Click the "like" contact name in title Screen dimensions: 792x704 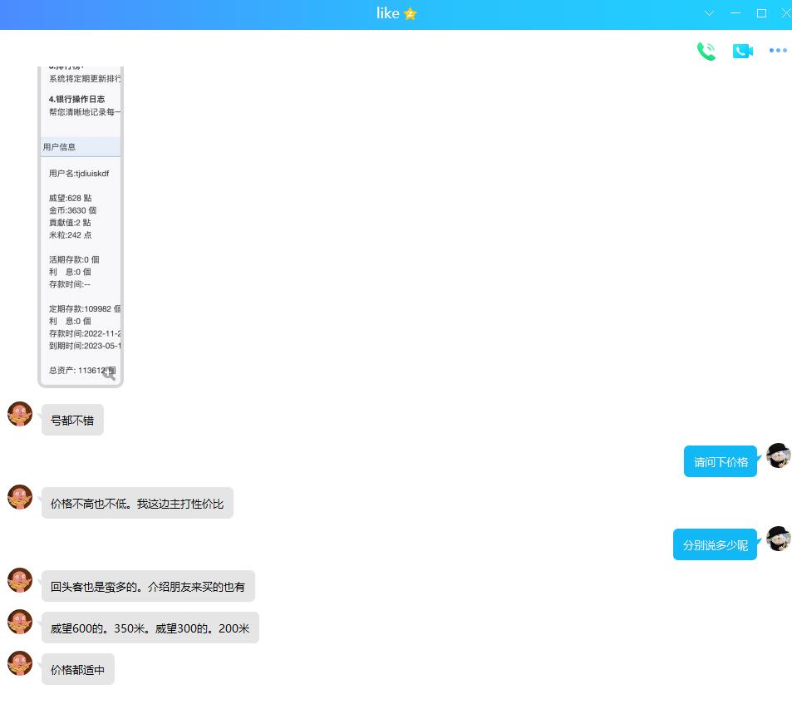387,13
